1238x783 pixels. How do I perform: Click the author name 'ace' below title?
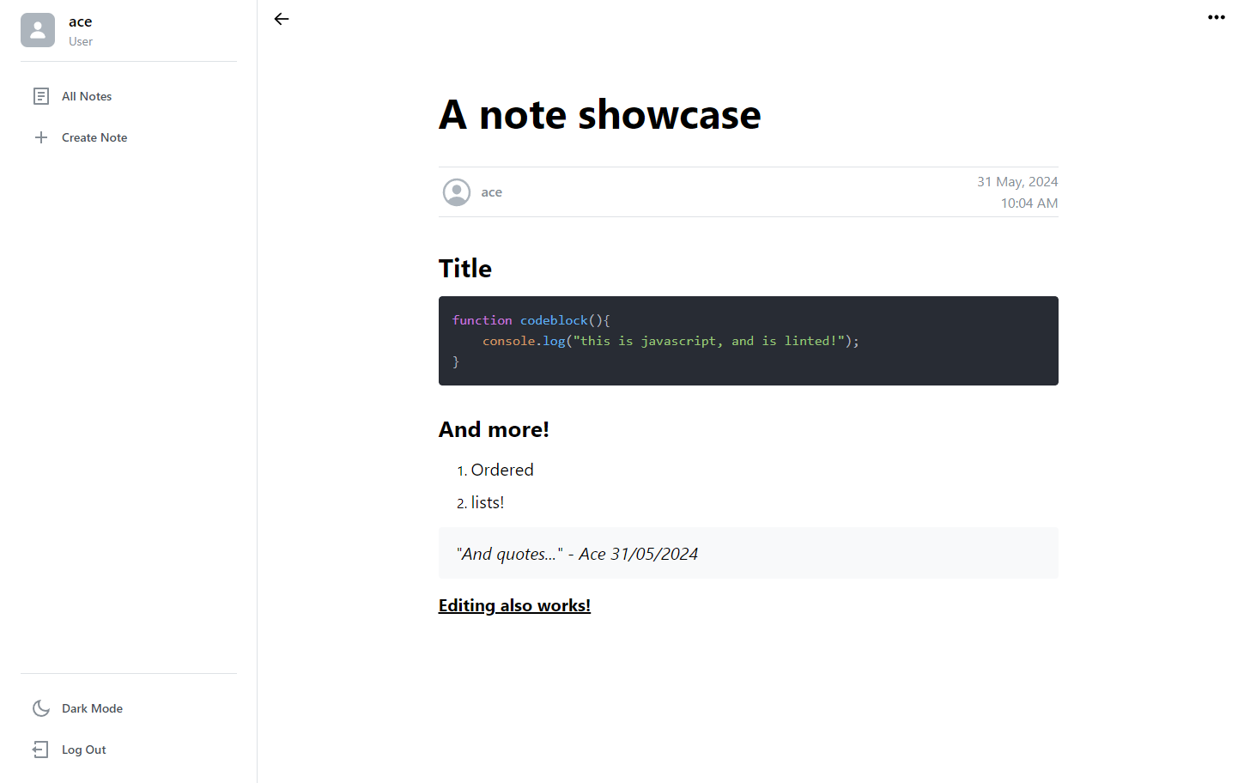point(491,191)
